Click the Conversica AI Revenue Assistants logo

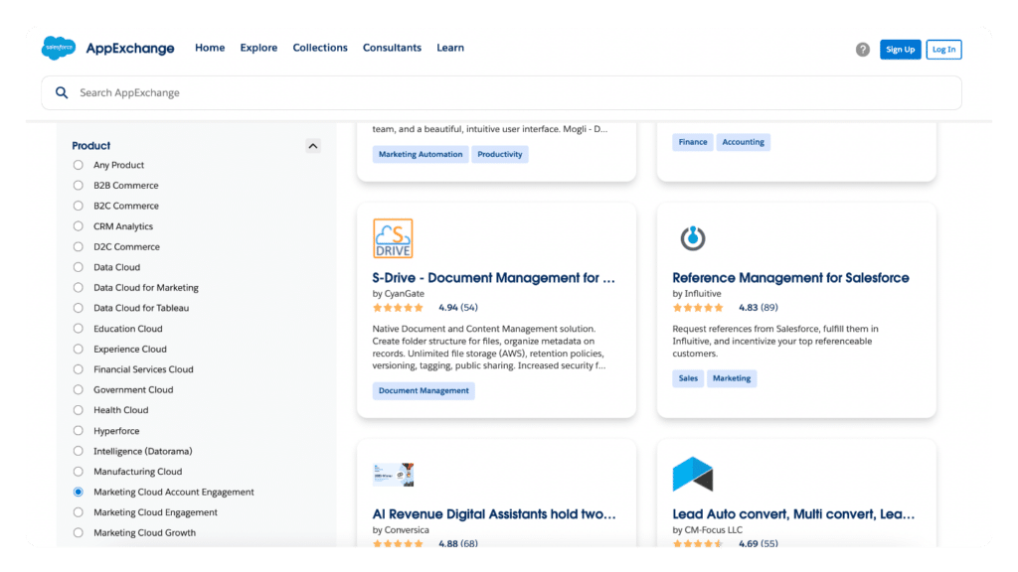click(395, 475)
